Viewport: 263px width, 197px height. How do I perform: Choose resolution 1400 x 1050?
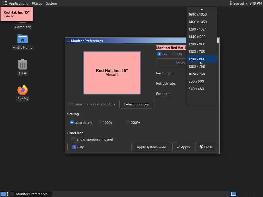point(202,22)
